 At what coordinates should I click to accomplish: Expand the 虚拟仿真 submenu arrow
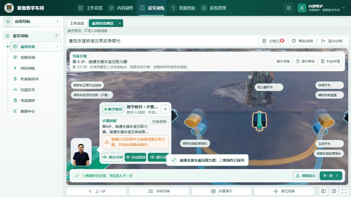point(57,46)
